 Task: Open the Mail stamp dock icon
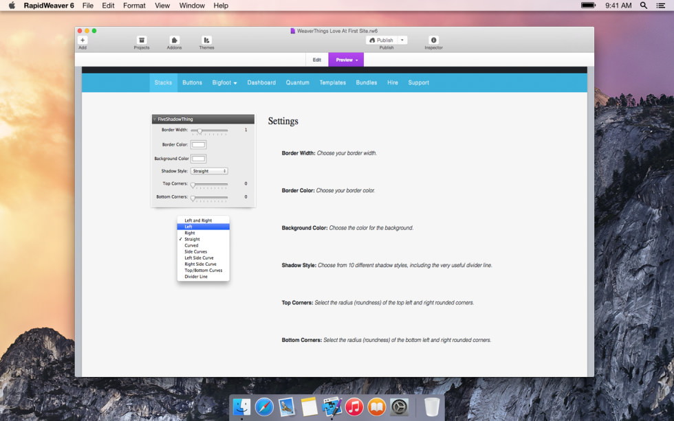click(286, 407)
